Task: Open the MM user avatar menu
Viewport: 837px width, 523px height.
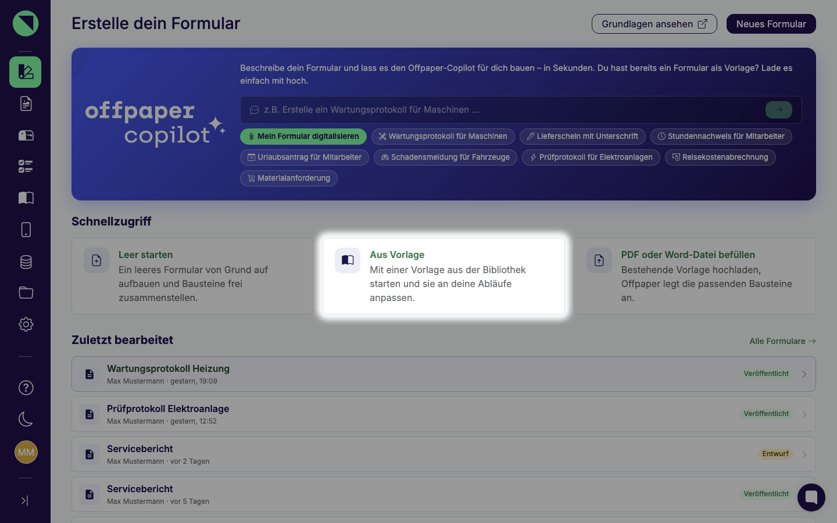Action: pos(26,452)
